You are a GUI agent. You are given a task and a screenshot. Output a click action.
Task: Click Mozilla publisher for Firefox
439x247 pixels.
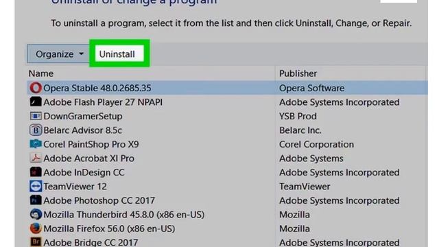click(x=294, y=228)
